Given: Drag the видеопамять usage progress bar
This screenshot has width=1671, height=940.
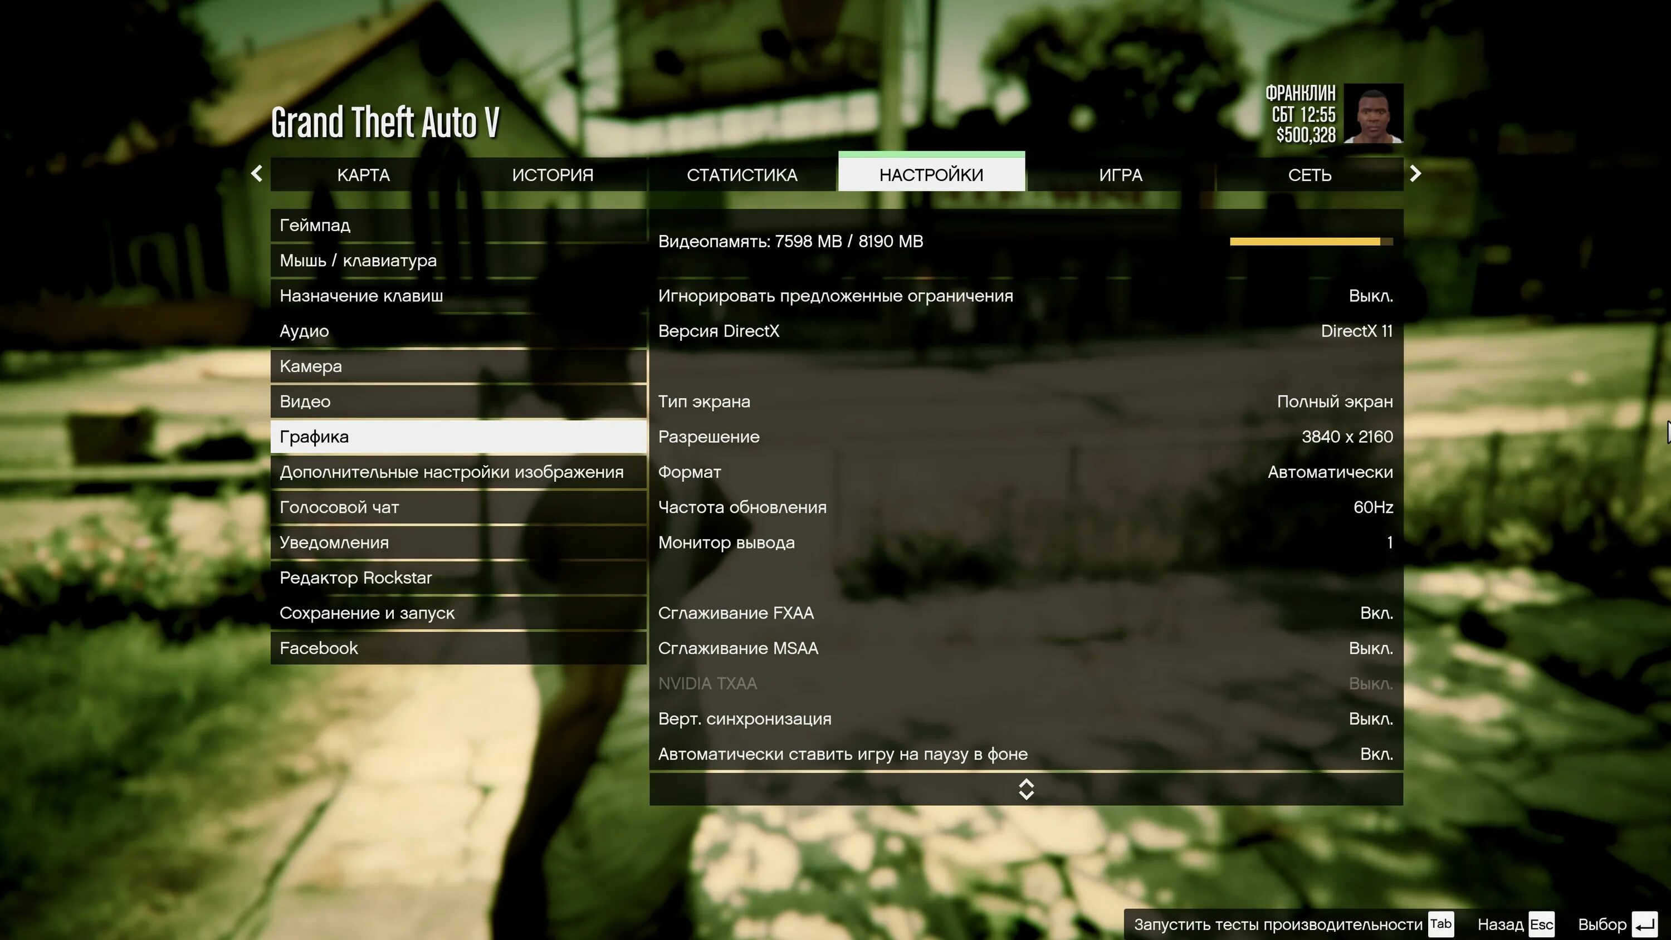Looking at the screenshot, I should tap(1312, 241).
